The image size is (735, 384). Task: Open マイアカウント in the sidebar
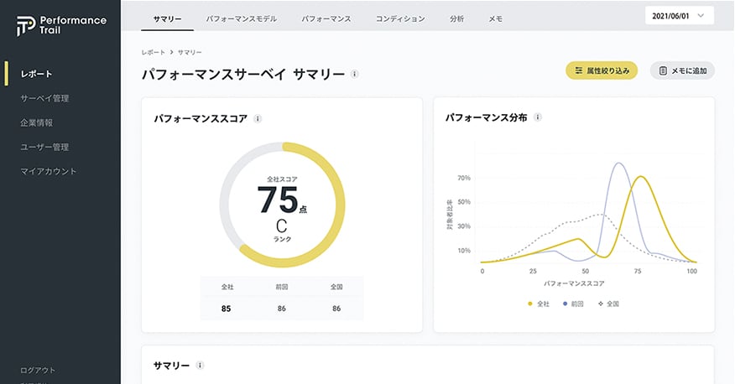click(x=49, y=171)
